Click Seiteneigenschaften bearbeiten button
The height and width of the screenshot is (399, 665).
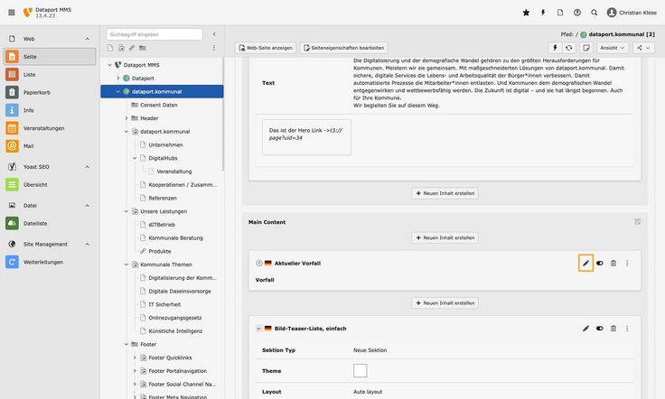[344, 47]
